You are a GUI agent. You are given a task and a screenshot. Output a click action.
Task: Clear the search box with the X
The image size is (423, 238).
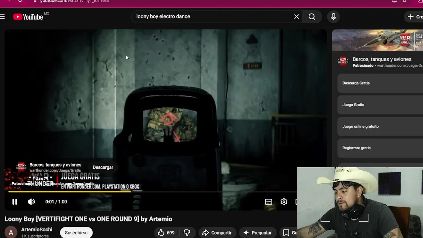(296, 17)
